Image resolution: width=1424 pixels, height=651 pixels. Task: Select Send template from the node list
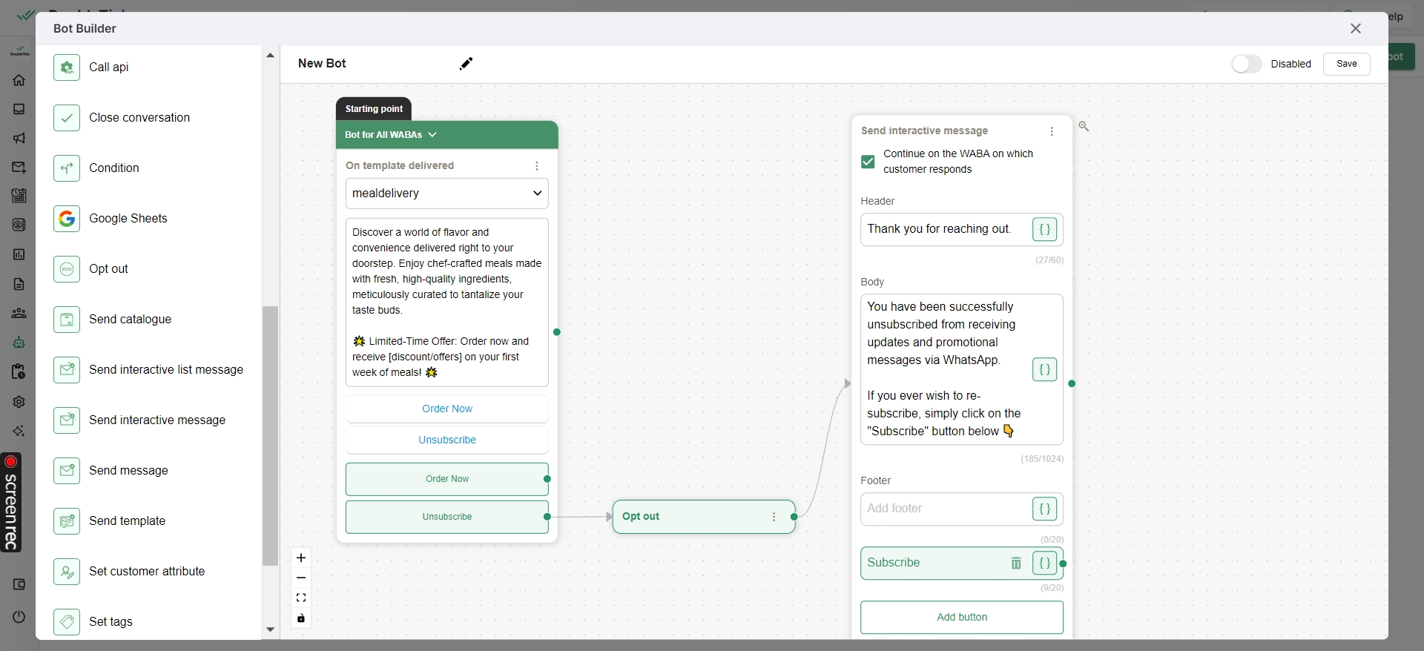(127, 521)
